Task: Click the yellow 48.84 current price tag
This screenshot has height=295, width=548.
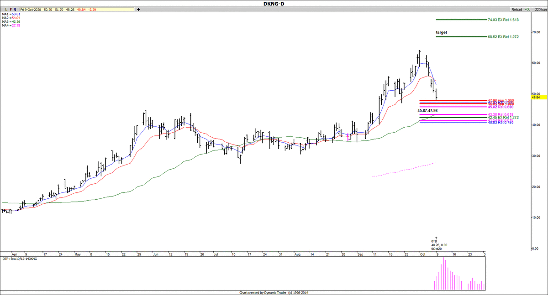Action: coord(536,97)
